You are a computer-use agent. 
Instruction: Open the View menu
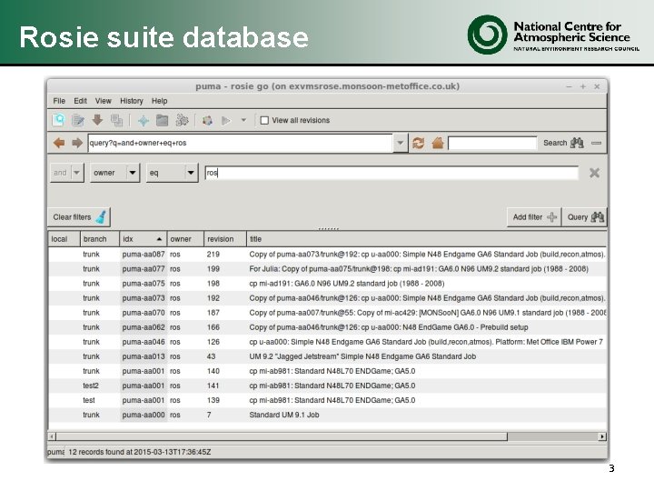(103, 101)
